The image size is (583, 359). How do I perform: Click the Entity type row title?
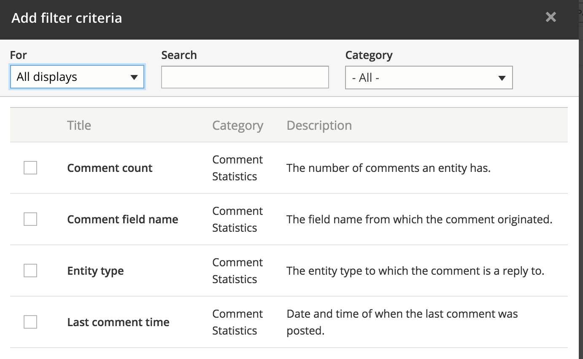[95, 271]
